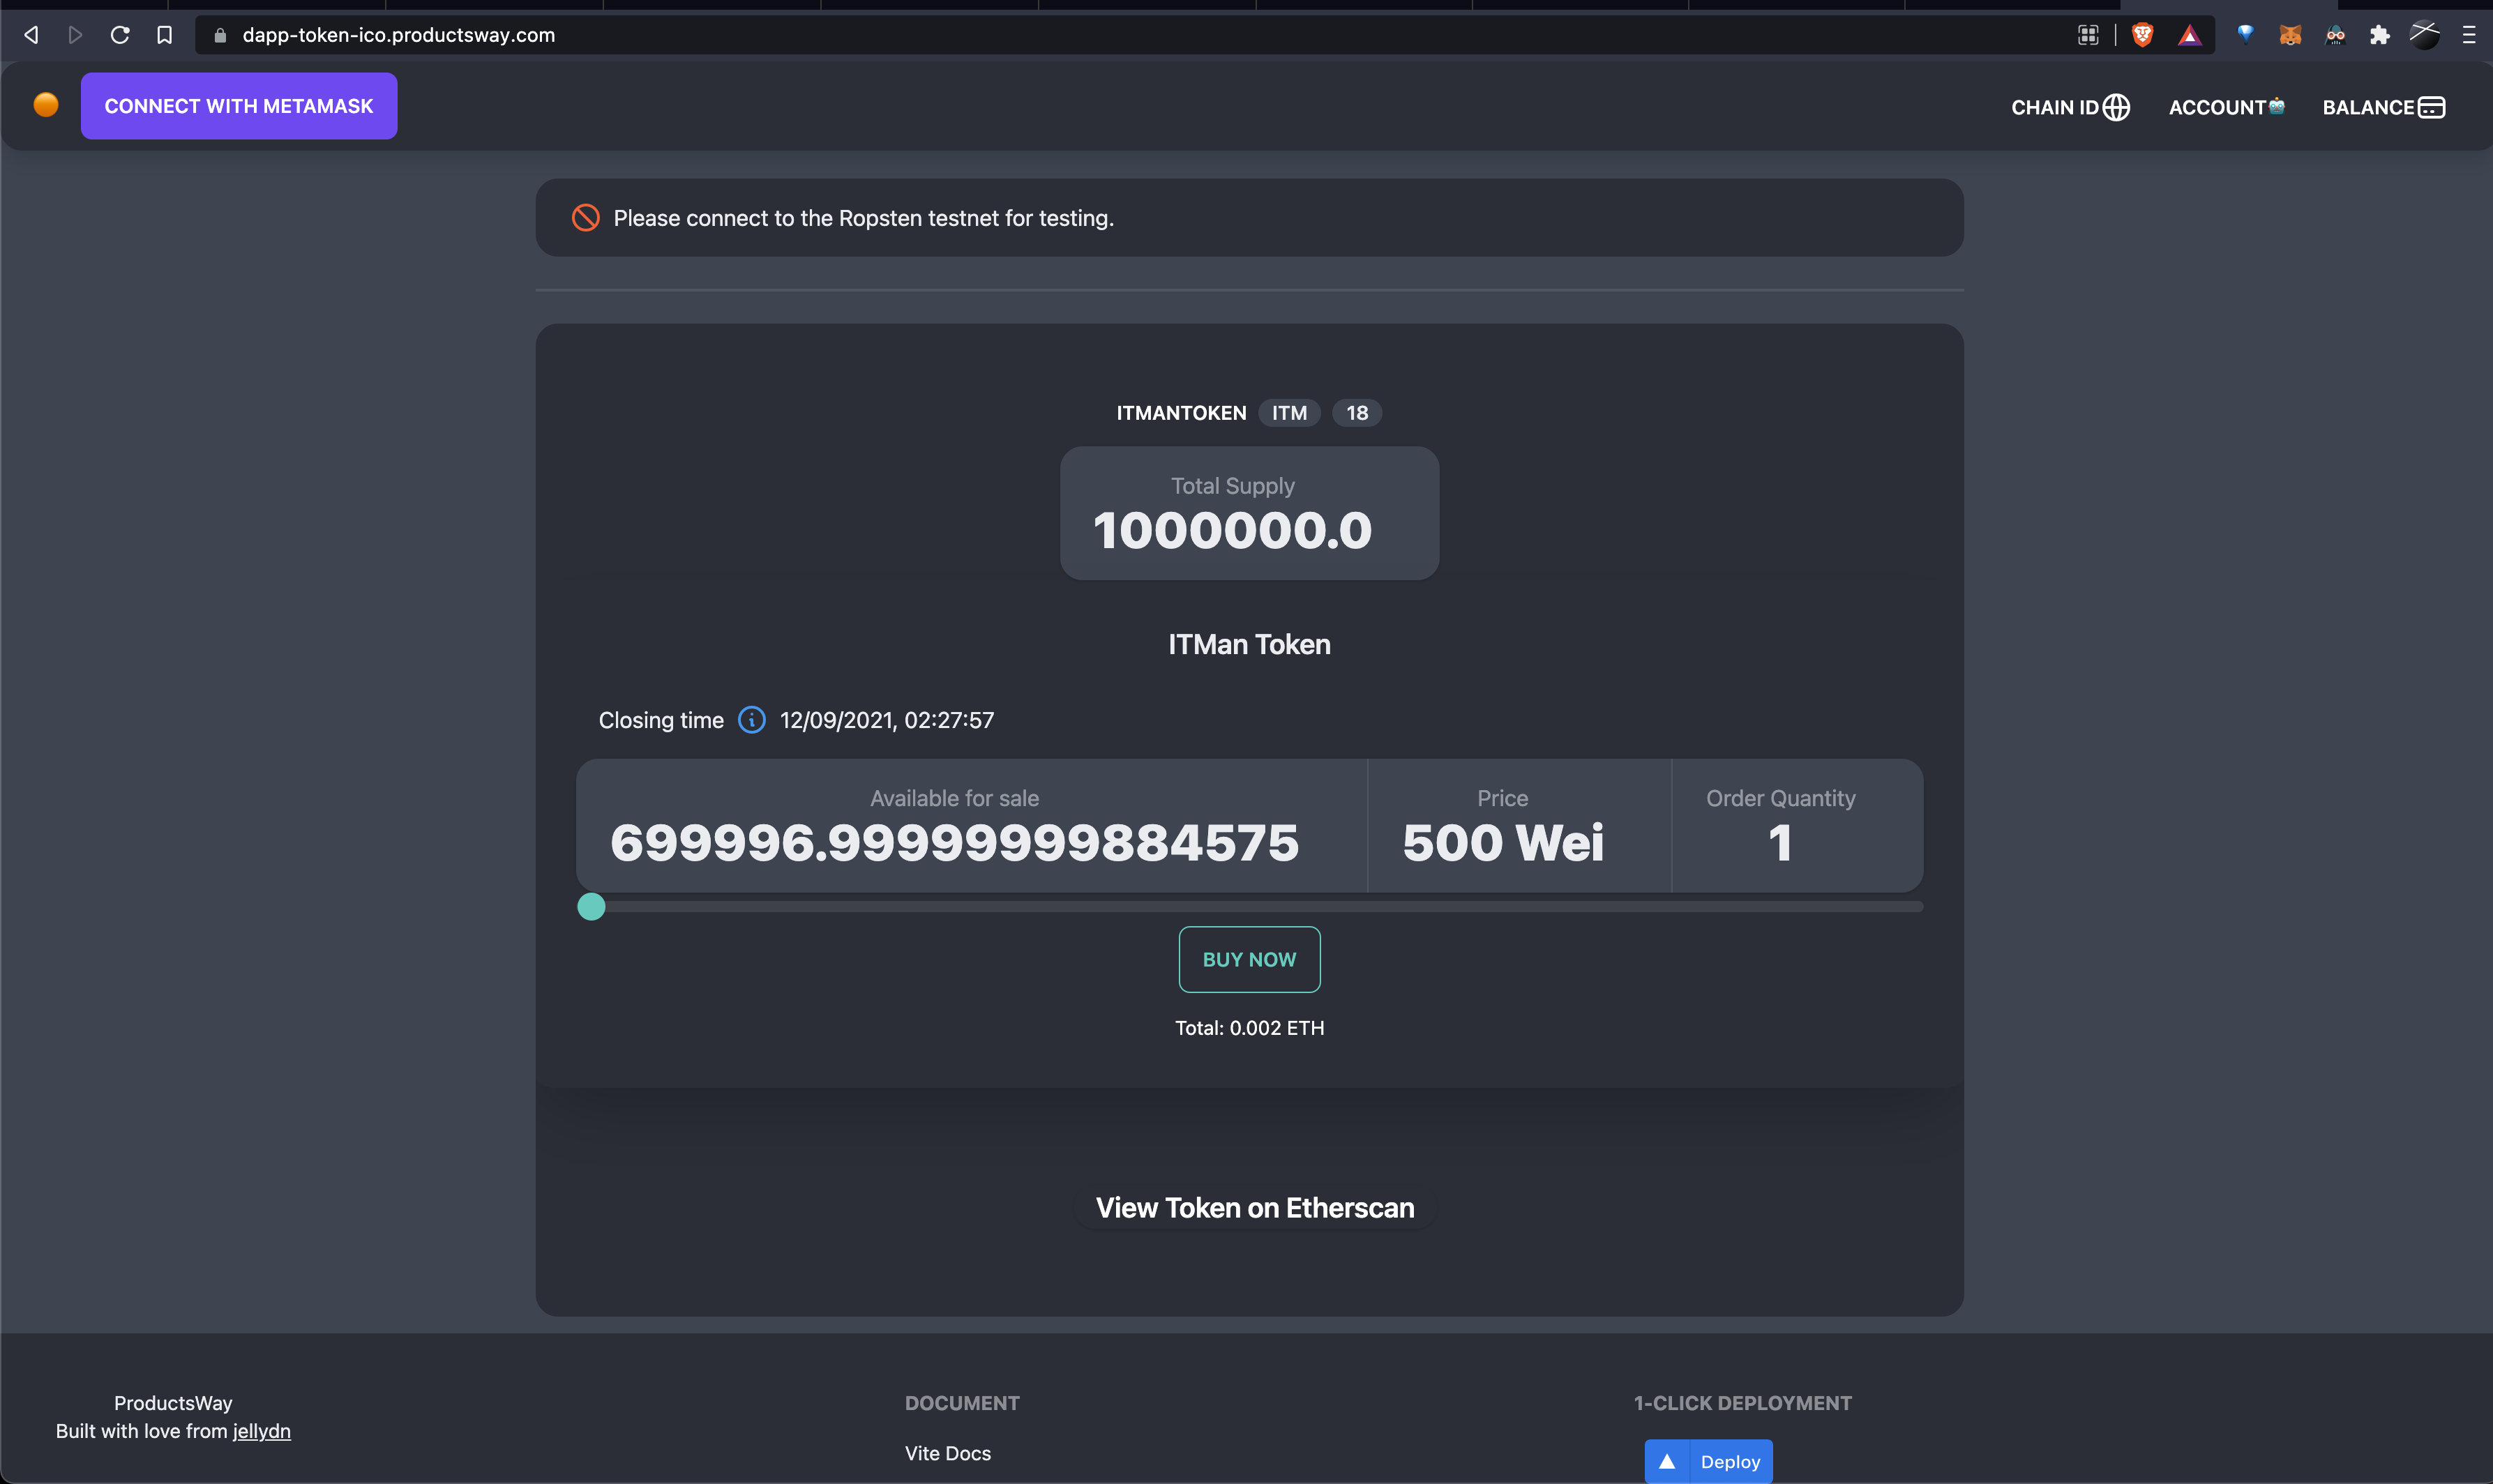
Task: Open View Token on Etherscan link
Action: pyautogui.click(x=1254, y=1208)
